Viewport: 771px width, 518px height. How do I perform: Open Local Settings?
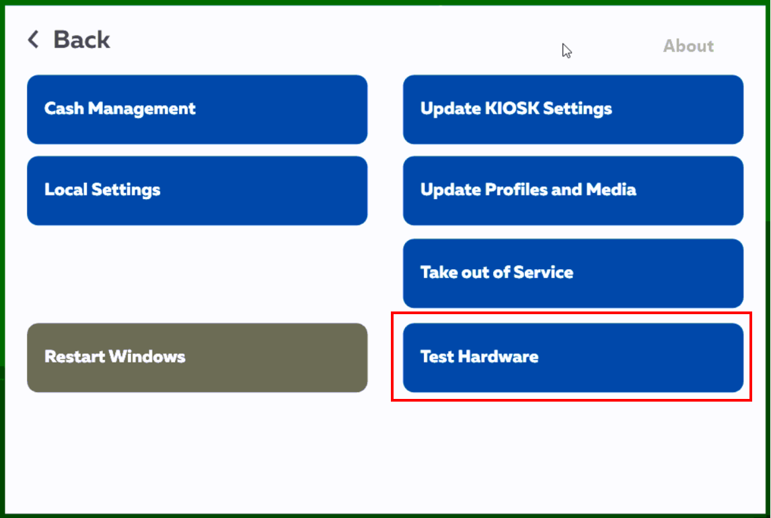click(x=197, y=190)
